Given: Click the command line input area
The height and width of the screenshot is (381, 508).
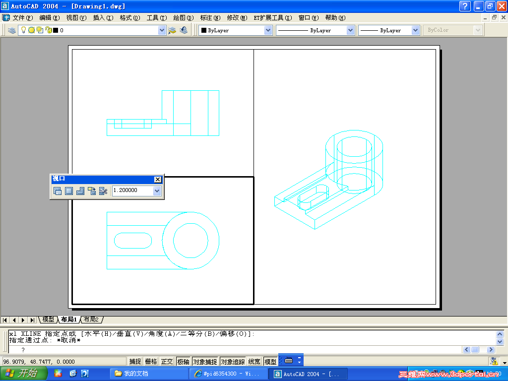Looking at the screenshot, I should coord(235,350).
